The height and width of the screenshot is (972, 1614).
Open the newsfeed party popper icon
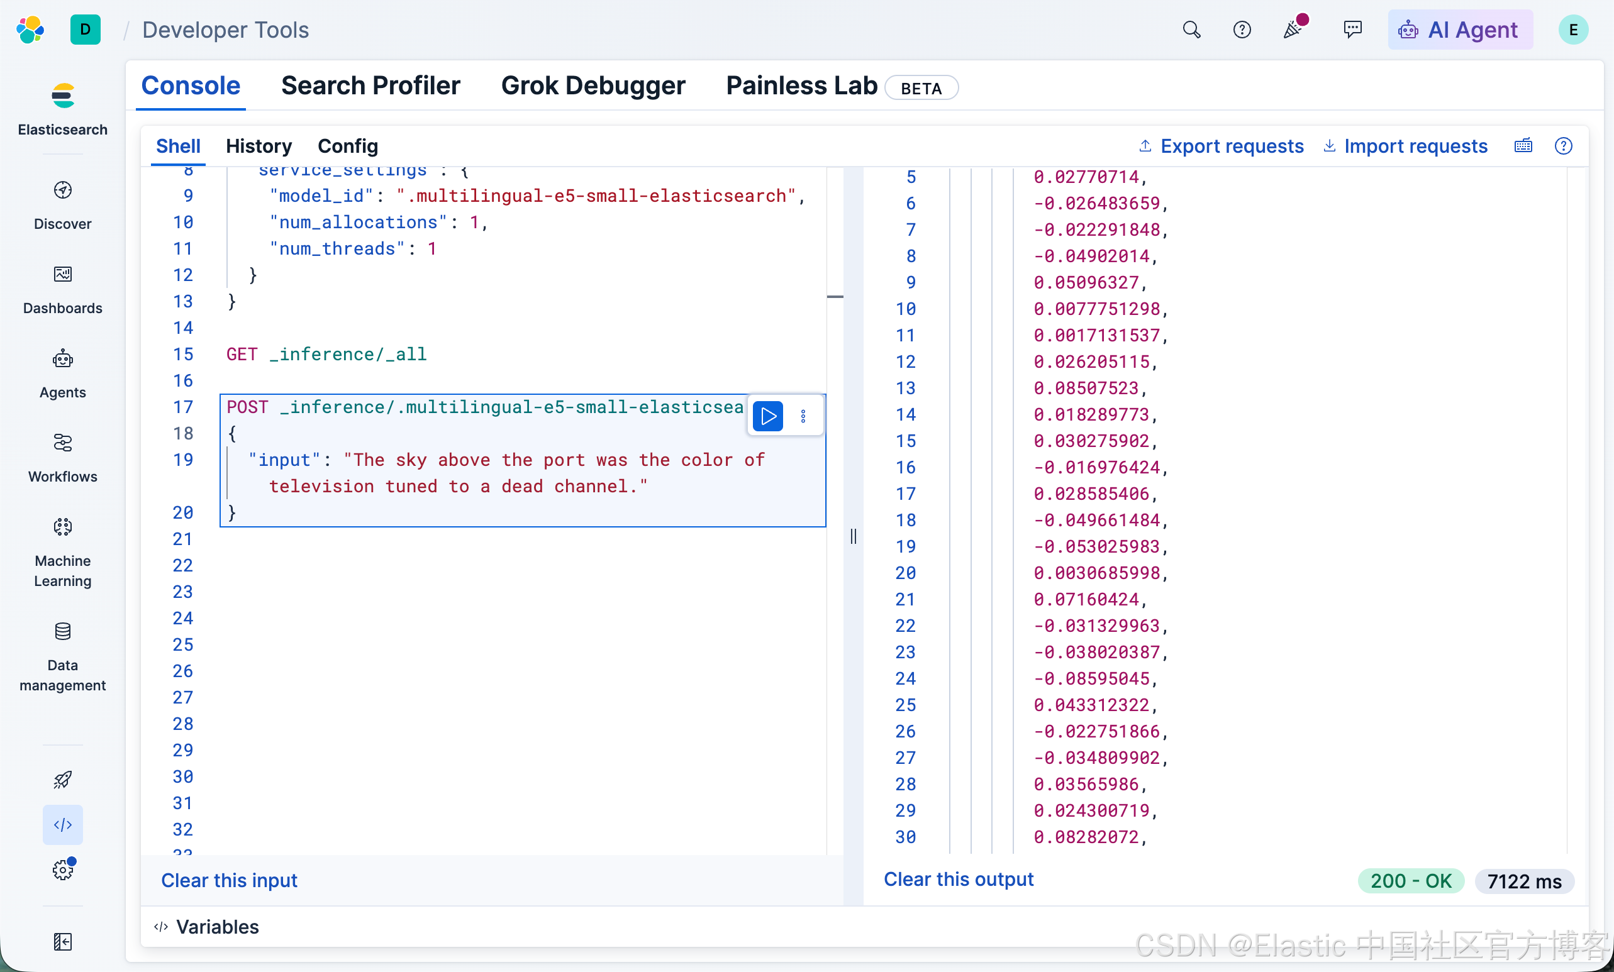coord(1294,28)
